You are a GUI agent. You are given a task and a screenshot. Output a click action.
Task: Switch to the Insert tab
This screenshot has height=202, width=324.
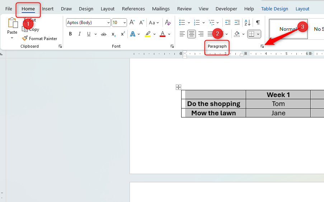point(48,9)
